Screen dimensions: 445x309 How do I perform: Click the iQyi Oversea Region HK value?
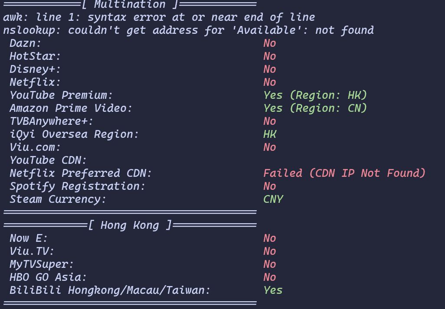coord(270,134)
